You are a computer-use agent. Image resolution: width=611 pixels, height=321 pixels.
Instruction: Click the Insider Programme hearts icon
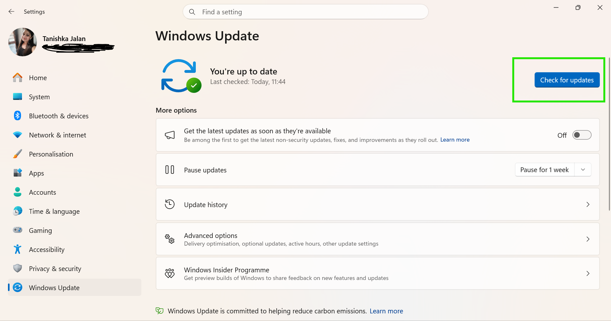point(170,273)
